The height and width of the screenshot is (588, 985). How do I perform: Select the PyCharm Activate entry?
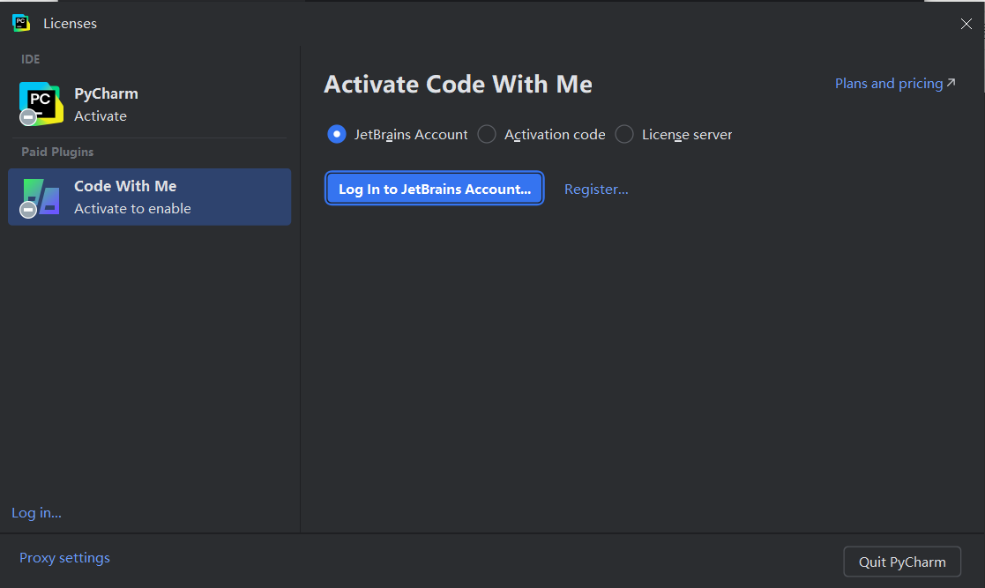coord(150,104)
